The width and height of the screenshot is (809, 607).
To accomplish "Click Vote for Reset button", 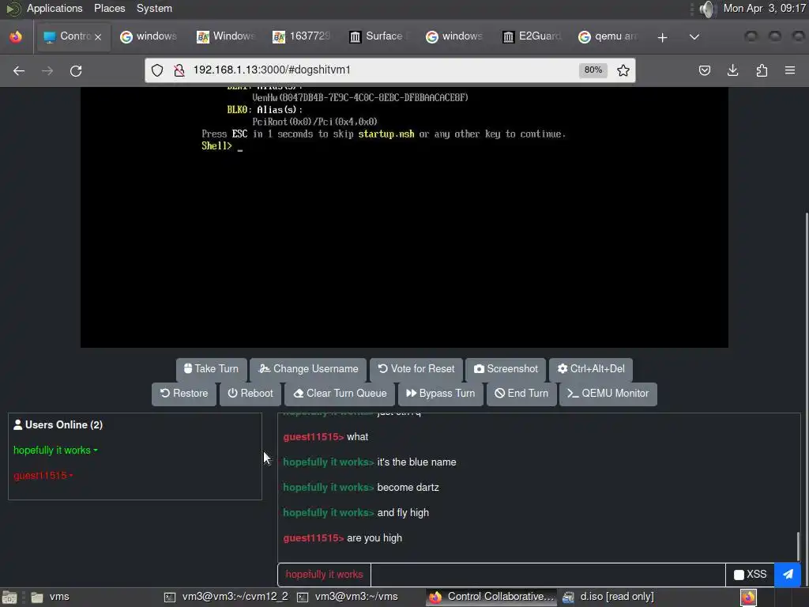I will point(416,369).
